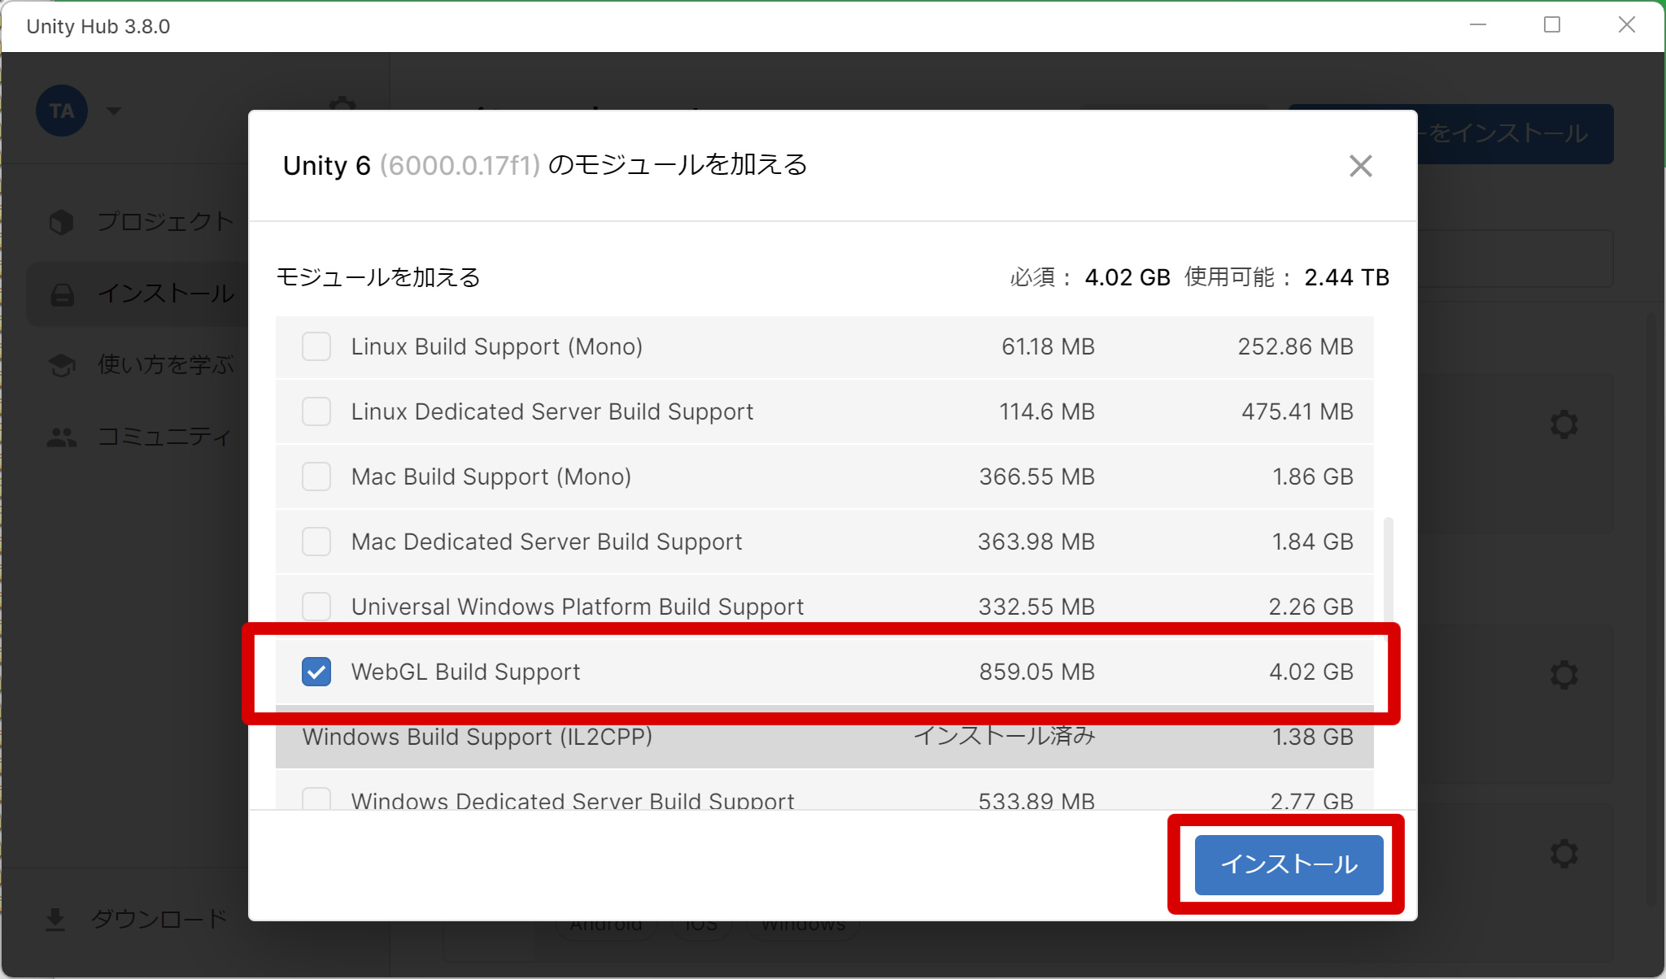Image resolution: width=1666 pixels, height=979 pixels.
Task: Close the add modules dialog
Action: pyautogui.click(x=1360, y=166)
